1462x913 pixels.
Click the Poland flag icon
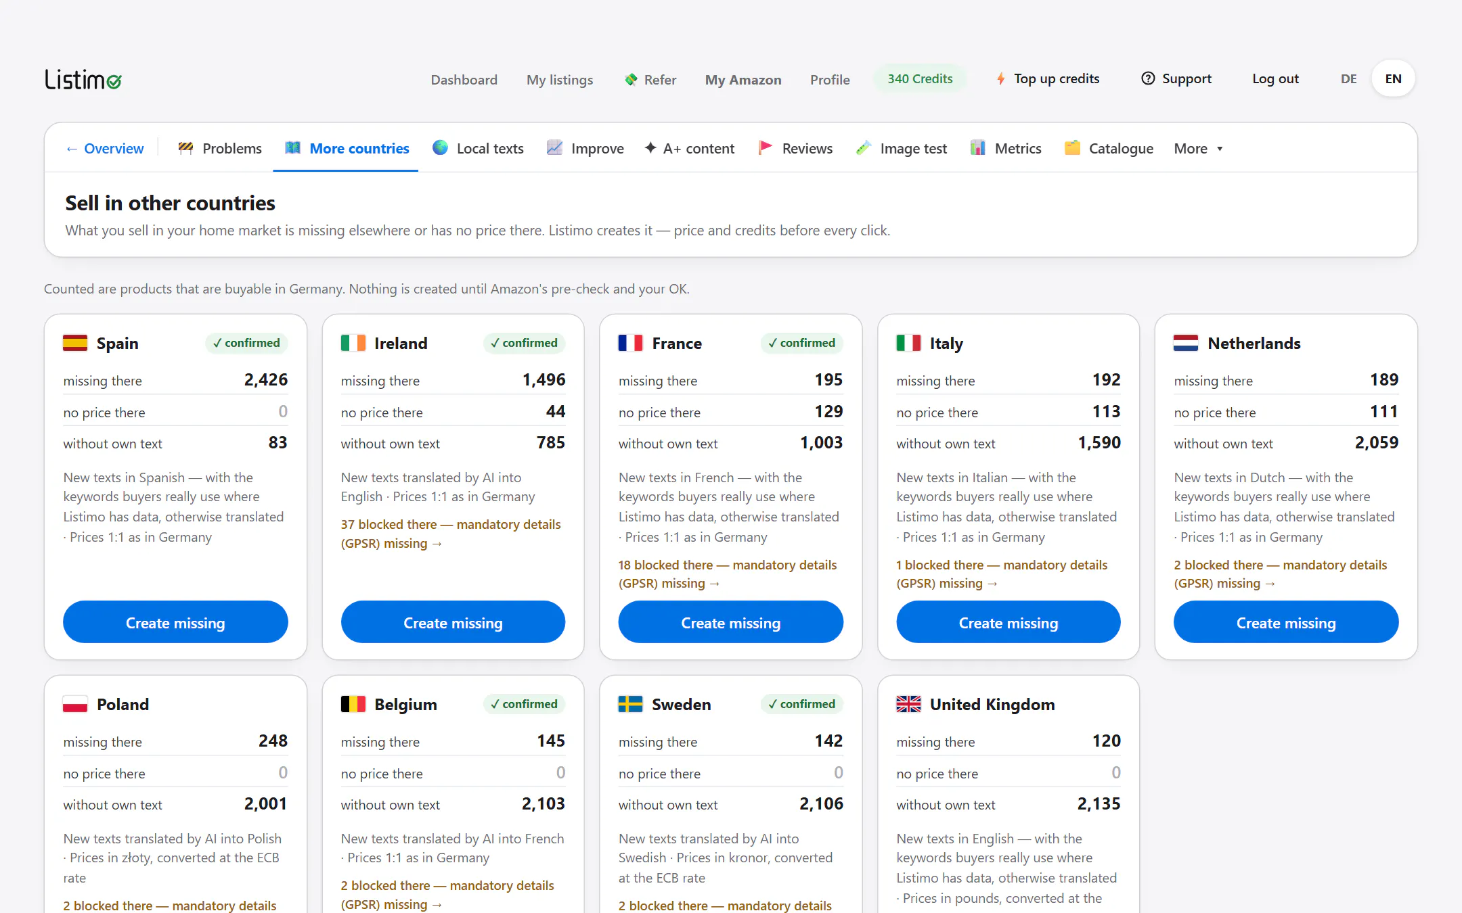click(x=75, y=704)
